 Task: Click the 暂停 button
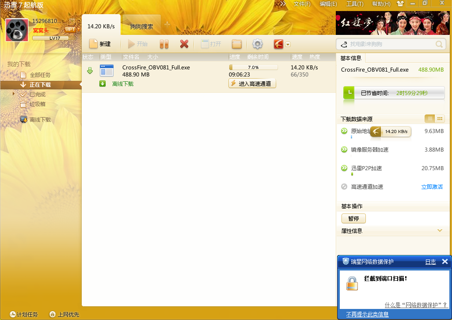click(x=353, y=218)
